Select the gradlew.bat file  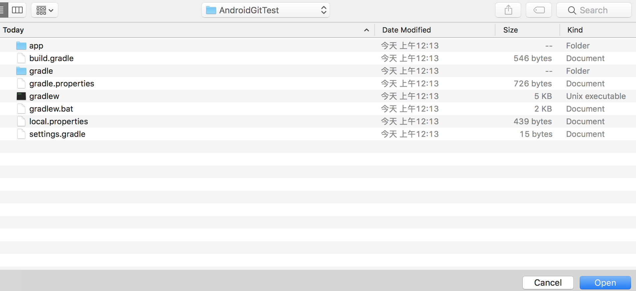click(51, 109)
